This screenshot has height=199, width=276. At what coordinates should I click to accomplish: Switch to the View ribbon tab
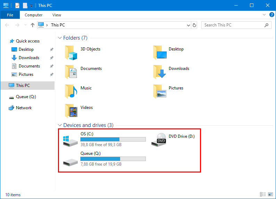(x=57, y=15)
